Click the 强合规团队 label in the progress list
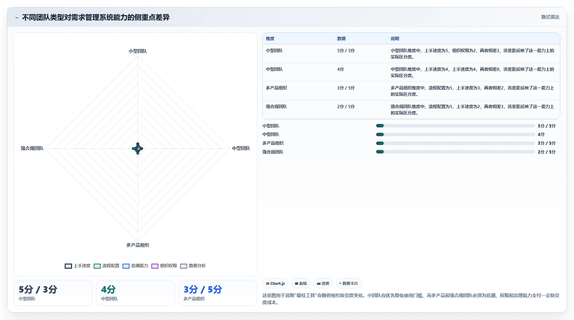The image size is (574, 320). click(x=273, y=152)
